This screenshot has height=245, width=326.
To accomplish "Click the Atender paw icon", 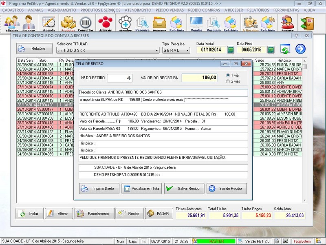I will pos(125,23).
